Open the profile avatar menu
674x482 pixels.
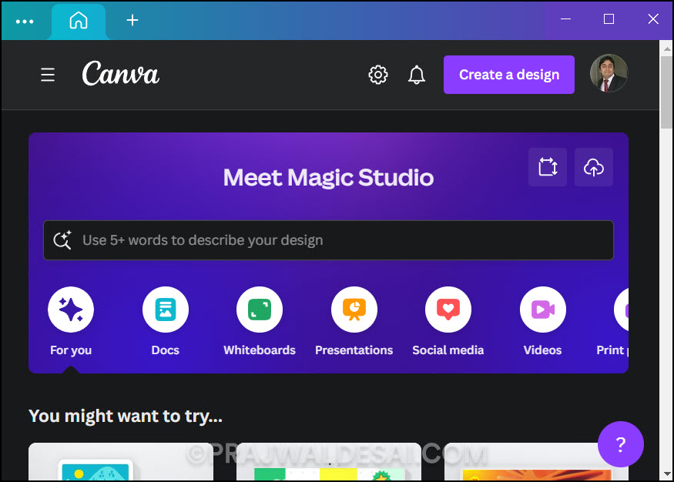point(609,73)
